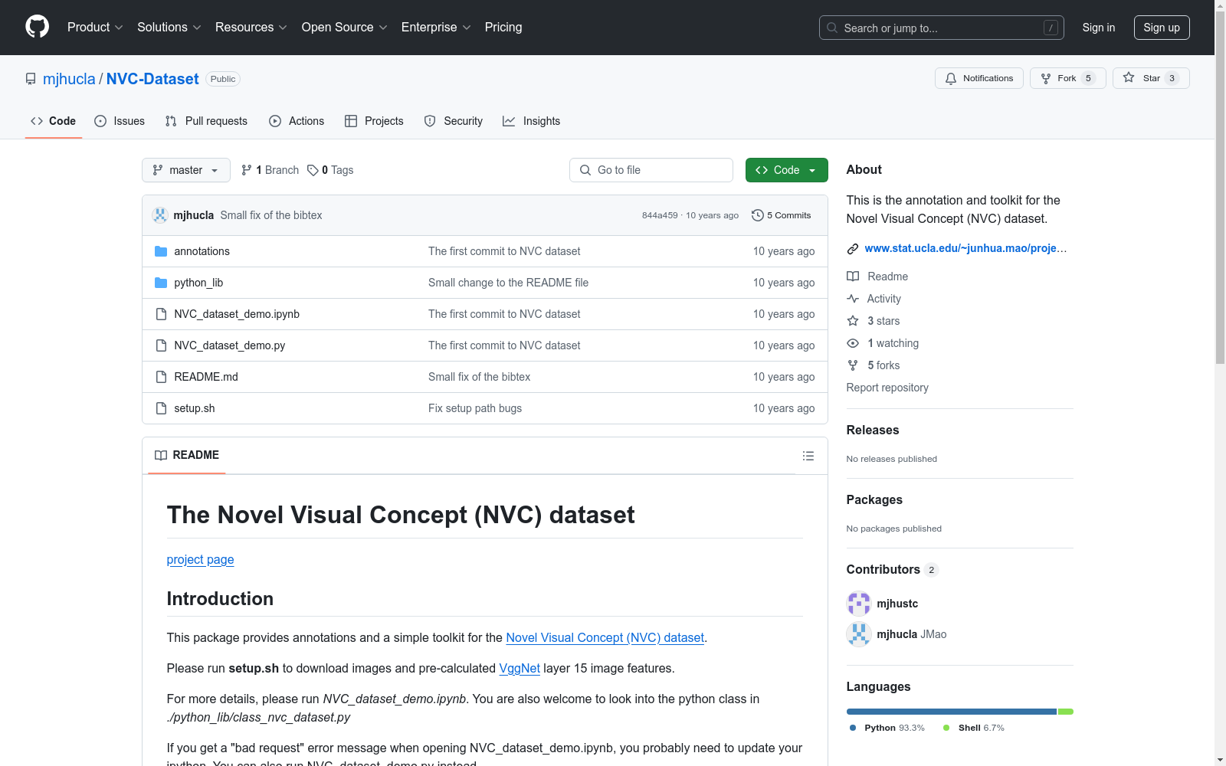Click the mjhustc contributor avatar
Viewport: 1226px width, 766px height.
(859, 604)
